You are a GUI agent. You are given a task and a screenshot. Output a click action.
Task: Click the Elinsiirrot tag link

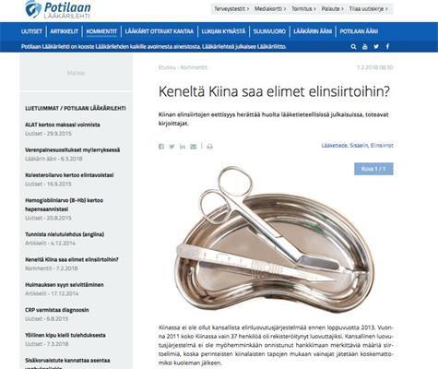[x=382, y=146]
